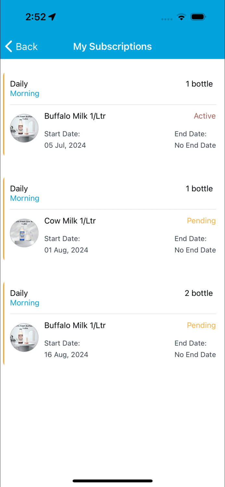The image size is (225, 487).
Task: Tap the Buffalo Milk image on the 16 Aug subscription
Action: point(24,337)
